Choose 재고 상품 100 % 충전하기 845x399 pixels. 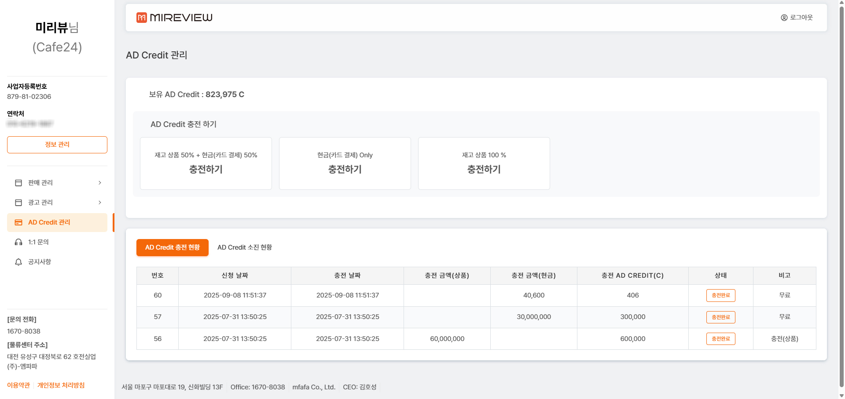point(484,163)
